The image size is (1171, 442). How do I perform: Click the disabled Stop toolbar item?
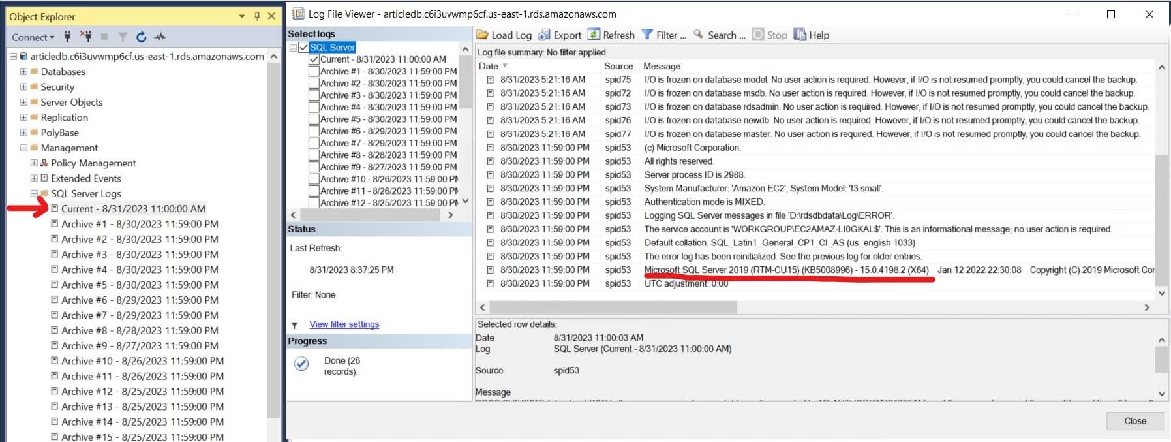[x=770, y=35]
